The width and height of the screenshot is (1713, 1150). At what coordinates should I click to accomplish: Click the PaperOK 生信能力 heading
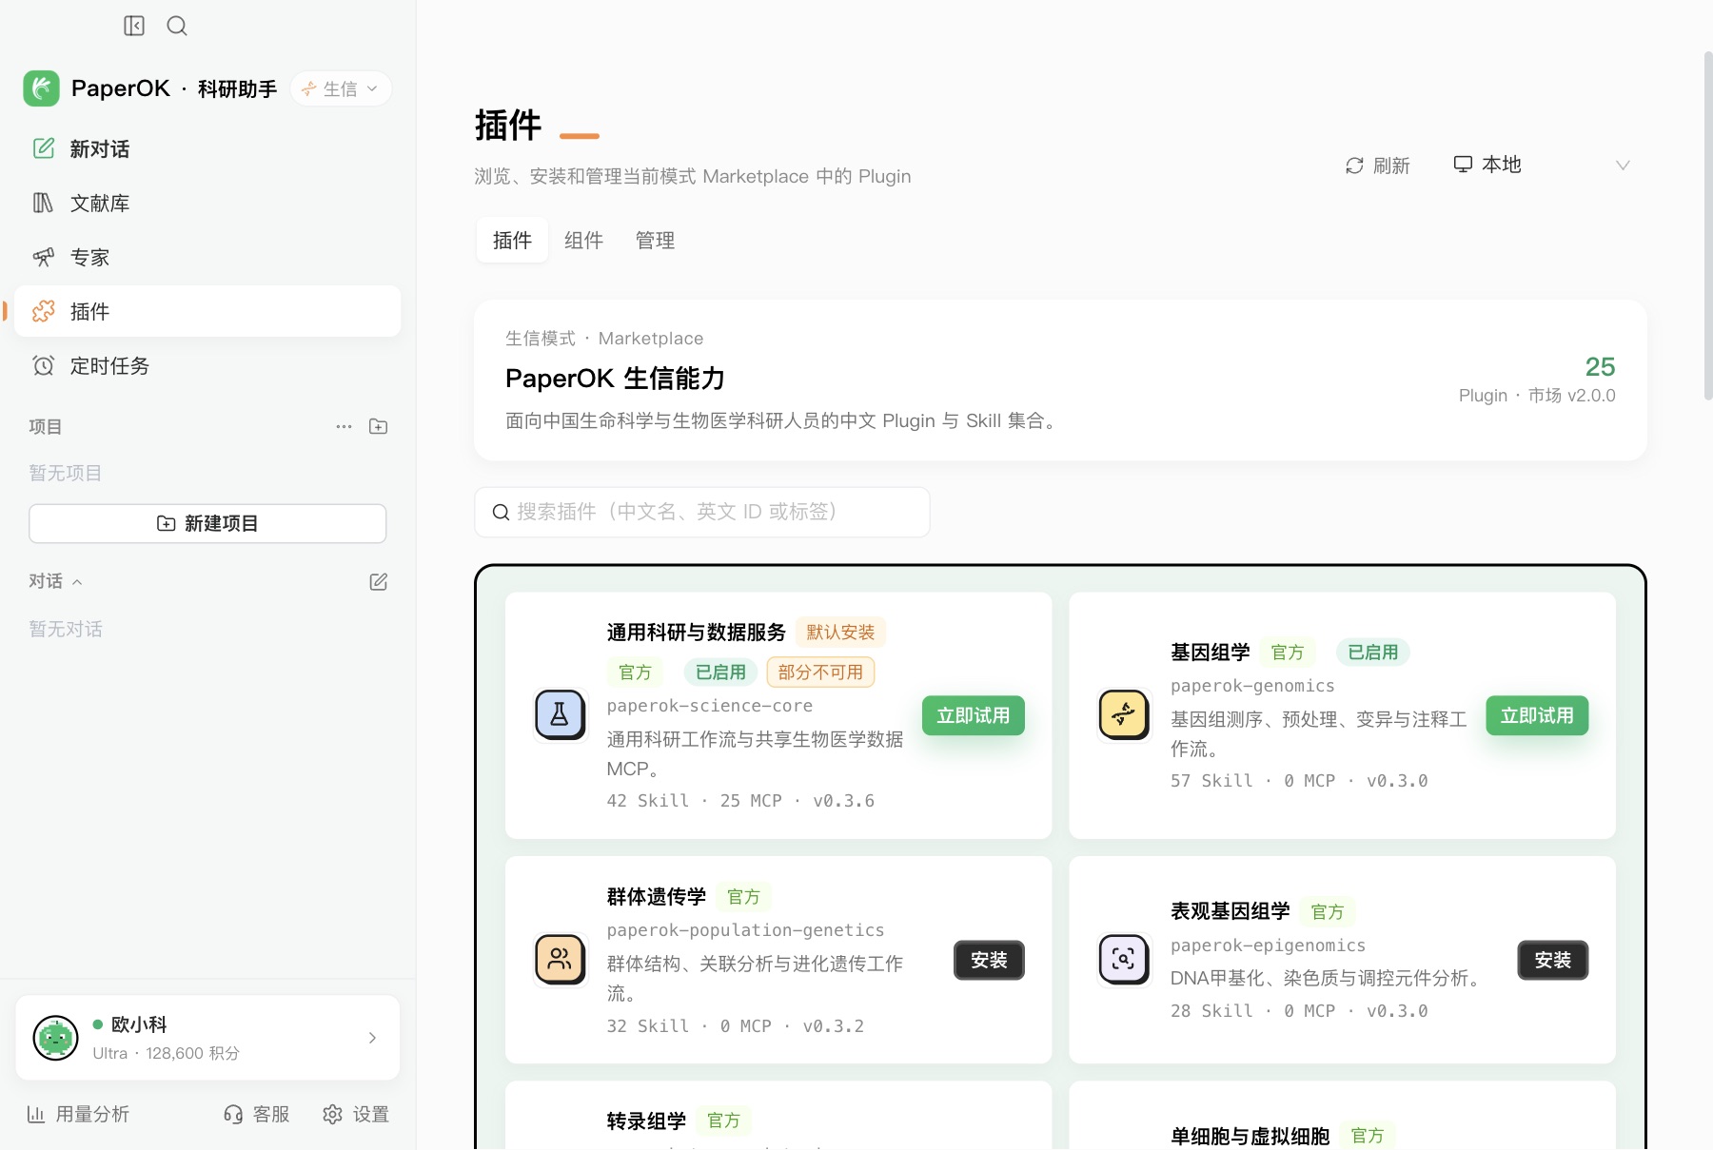(x=615, y=379)
